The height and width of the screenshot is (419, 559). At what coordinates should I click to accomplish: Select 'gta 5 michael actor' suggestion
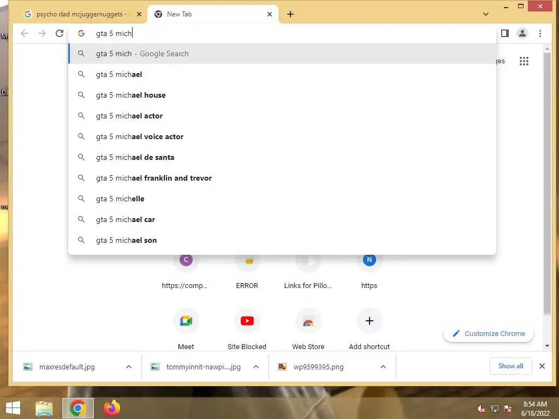282,116
